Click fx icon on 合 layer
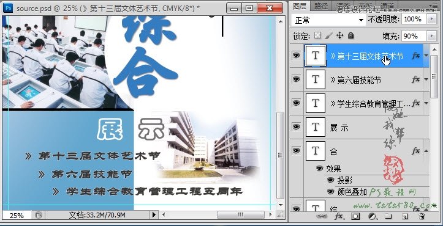The image size is (443, 226). (x=415, y=151)
